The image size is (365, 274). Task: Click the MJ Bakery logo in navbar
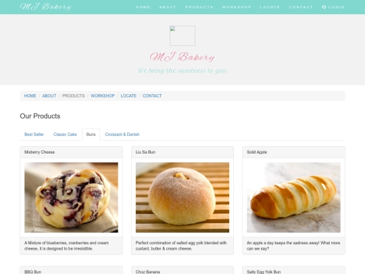(x=46, y=7)
